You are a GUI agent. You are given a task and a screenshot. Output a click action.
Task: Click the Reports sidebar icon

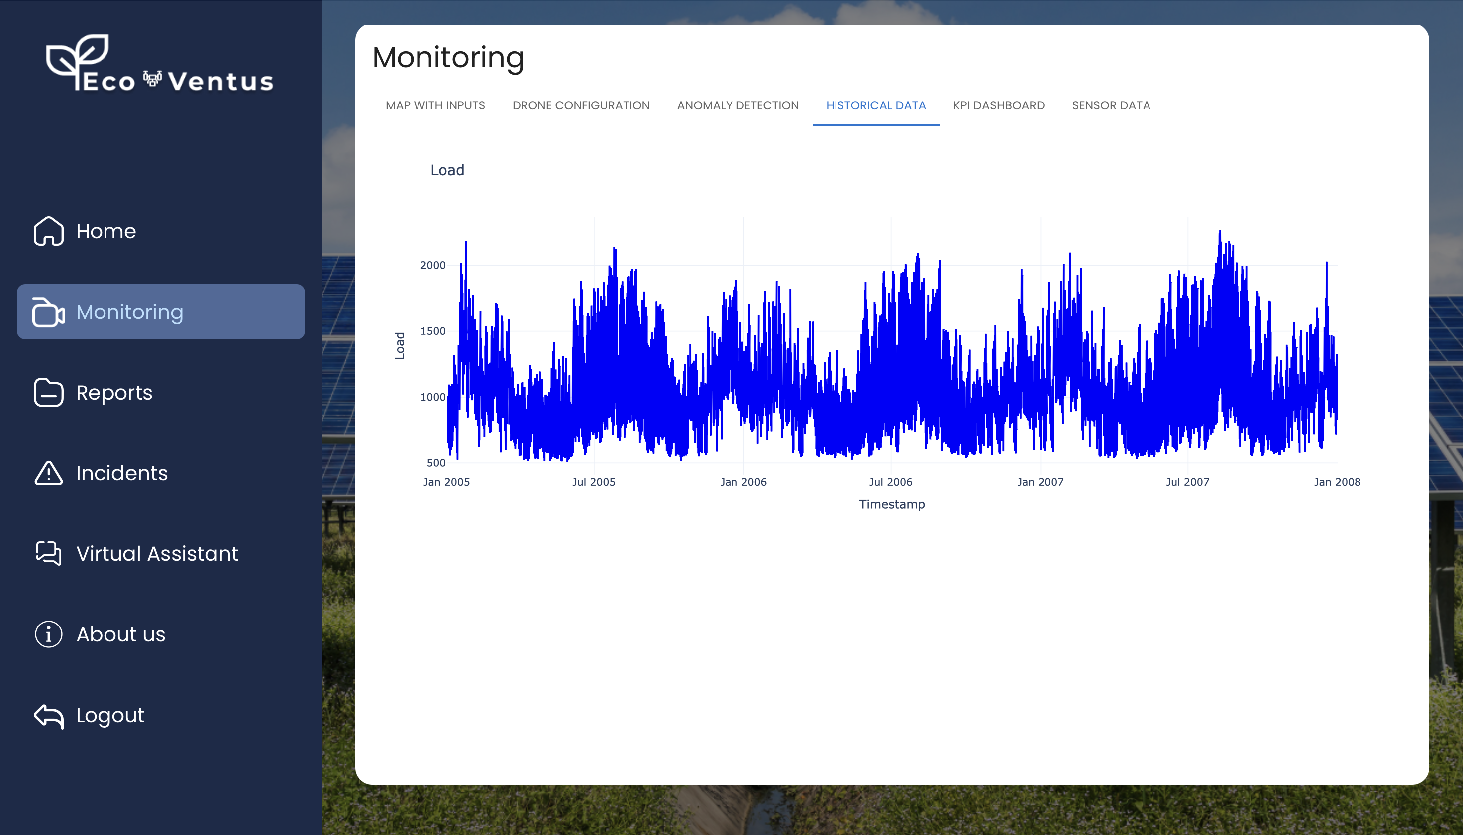[48, 392]
